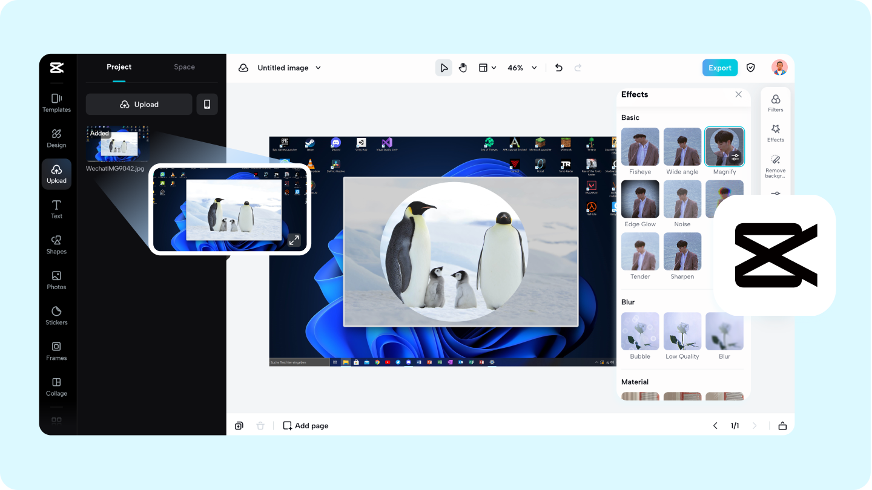The height and width of the screenshot is (490, 872).
Task: Click the Add page button
Action: click(x=306, y=425)
